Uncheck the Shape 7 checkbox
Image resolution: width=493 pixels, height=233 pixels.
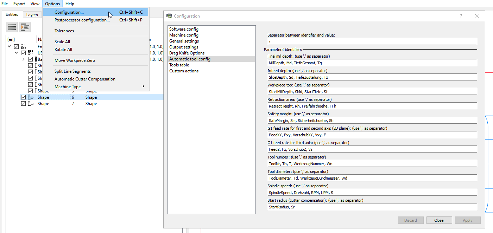(x=24, y=104)
